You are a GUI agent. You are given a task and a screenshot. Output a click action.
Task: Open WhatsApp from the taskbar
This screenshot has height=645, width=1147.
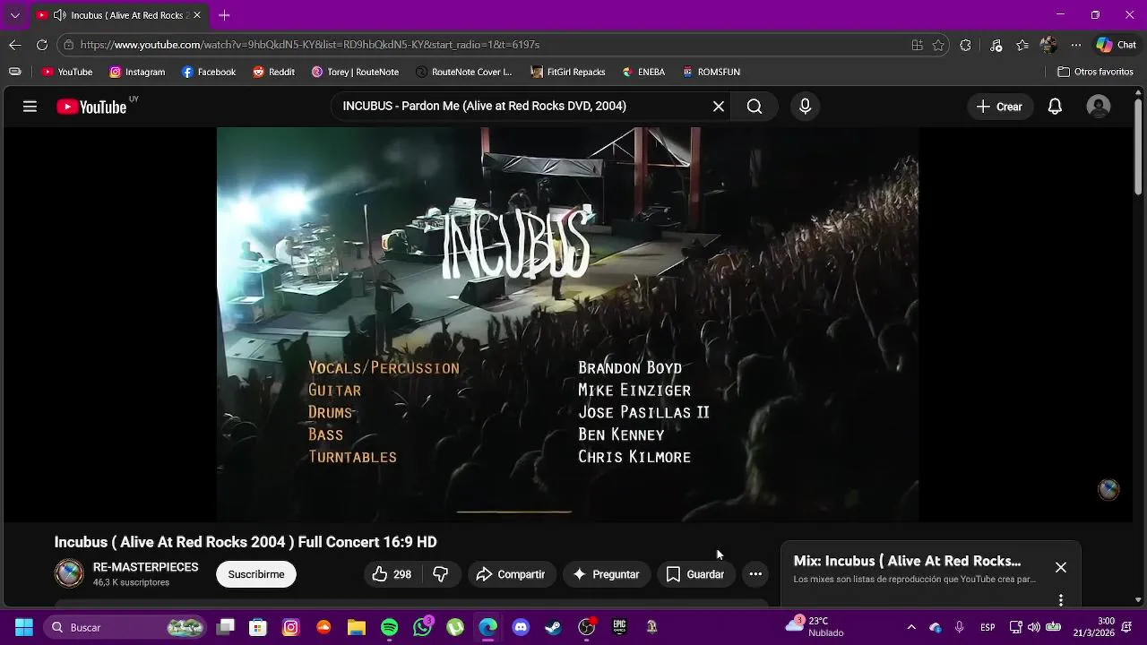pyautogui.click(x=422, y=627)
